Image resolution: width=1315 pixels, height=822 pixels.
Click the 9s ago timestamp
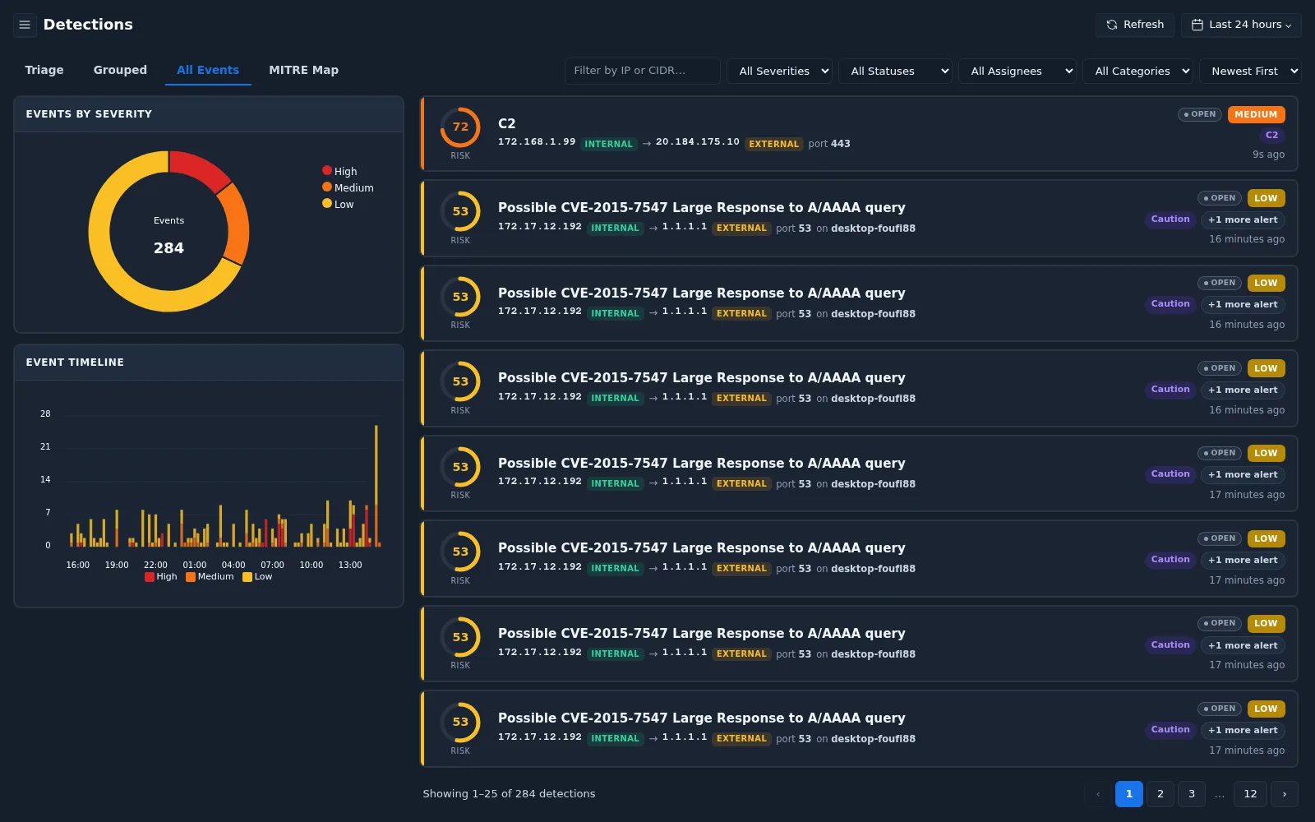point(1268,155)
